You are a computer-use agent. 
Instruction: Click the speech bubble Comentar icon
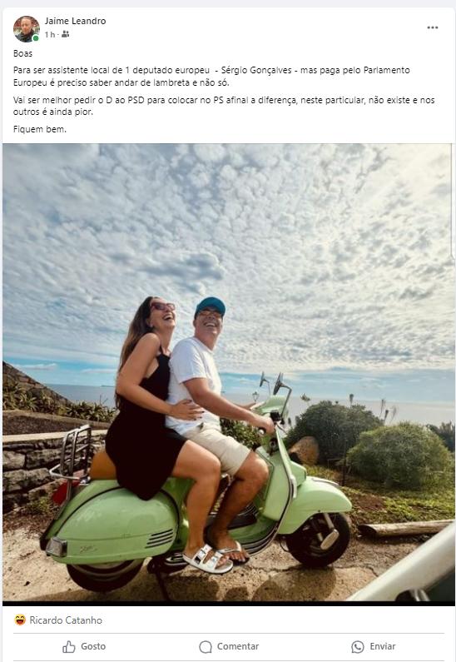(x=206, y=646)
